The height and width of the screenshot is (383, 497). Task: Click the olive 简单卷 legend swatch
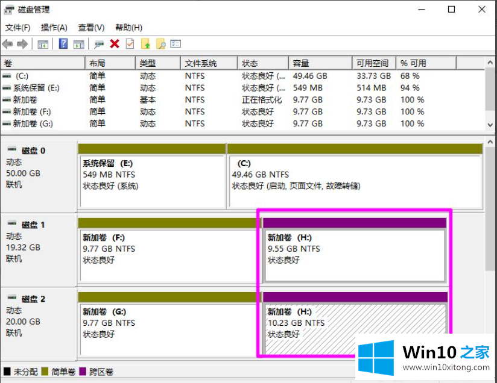45,372
